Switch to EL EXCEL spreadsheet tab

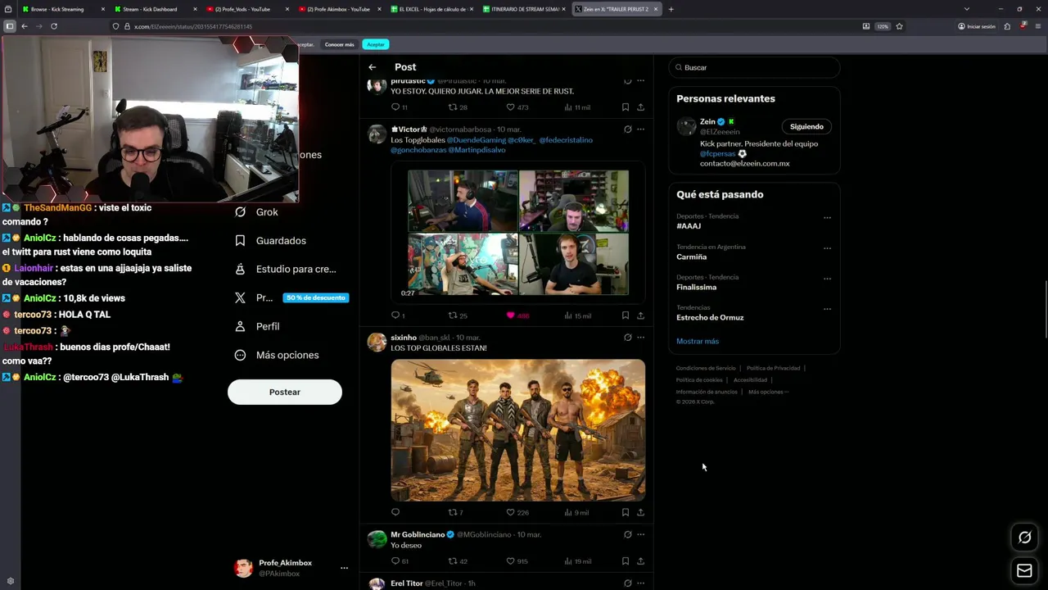coord(431,9)
